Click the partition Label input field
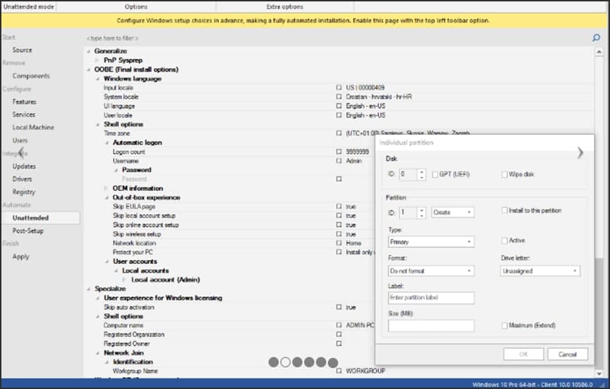Viewport: 610px width, 389px height. tap(431, 298)
